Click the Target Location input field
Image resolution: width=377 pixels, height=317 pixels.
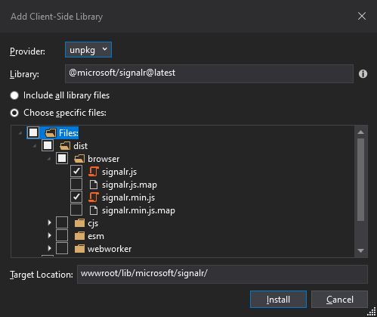(x=222, y=274)
